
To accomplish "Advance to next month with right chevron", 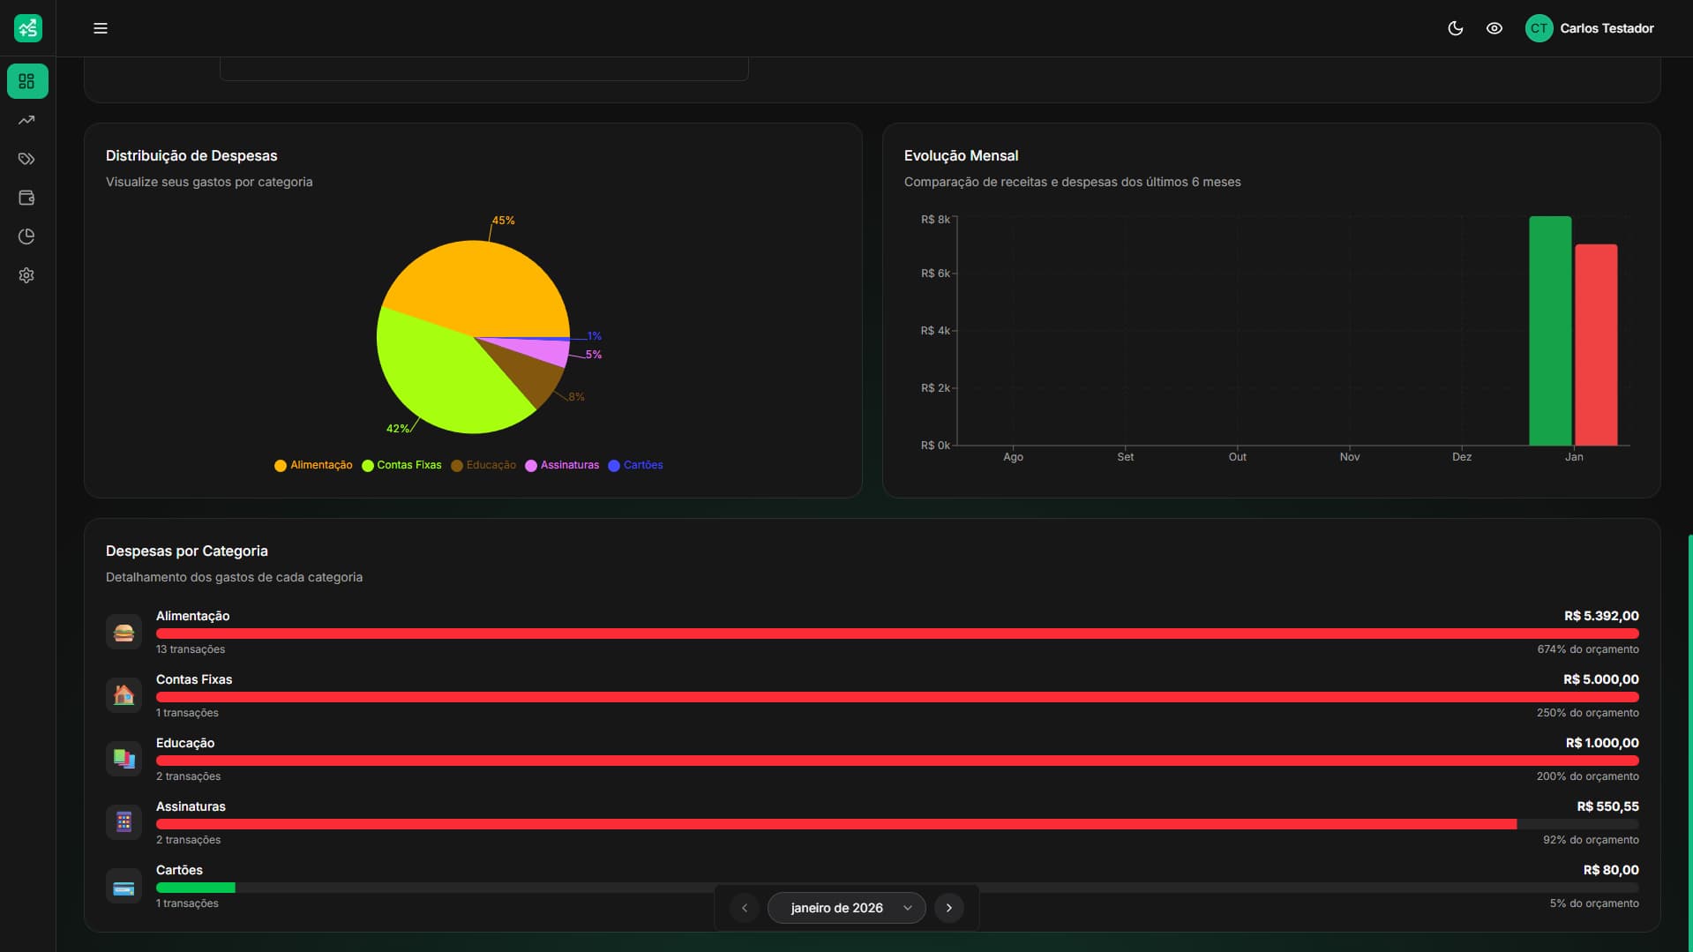I will click(949, 907).
